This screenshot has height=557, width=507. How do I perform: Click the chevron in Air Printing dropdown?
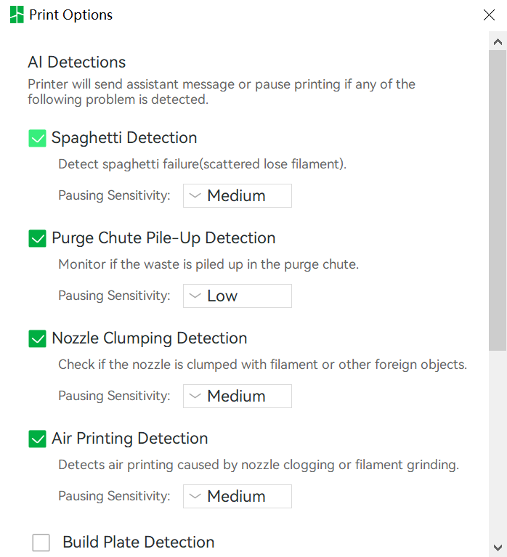pos(195,496)
